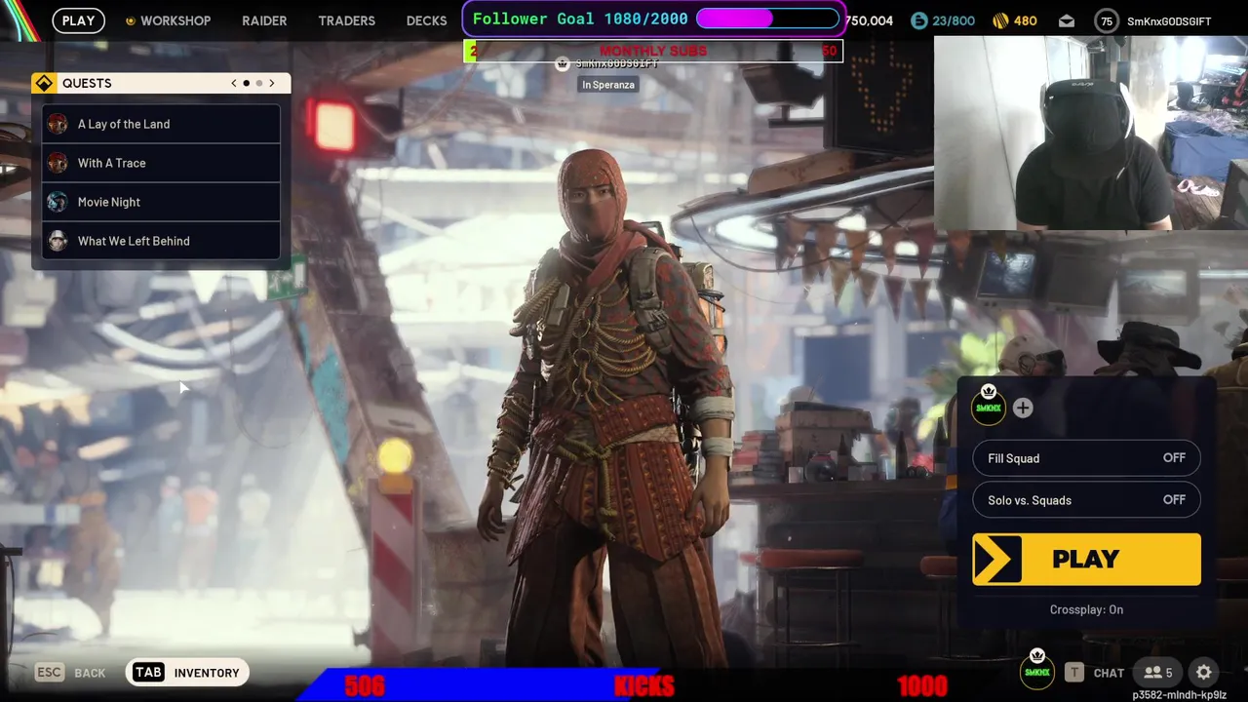Go to the previous quests page arrow

pyautogui.click(x=233, y=83)
